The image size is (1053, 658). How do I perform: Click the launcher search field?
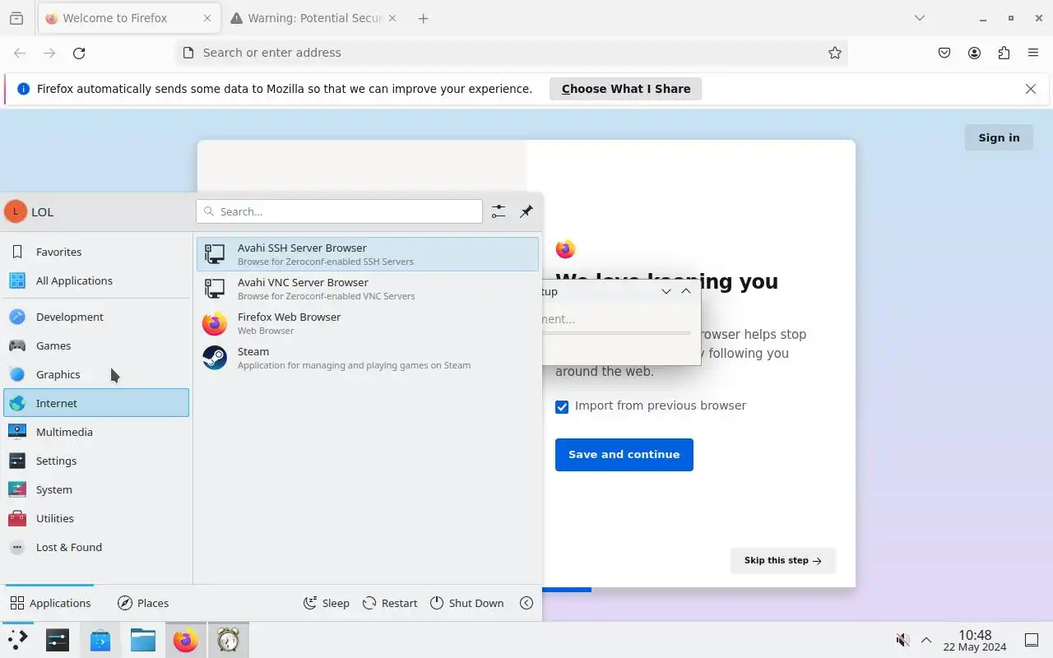(x=339, y=211)
